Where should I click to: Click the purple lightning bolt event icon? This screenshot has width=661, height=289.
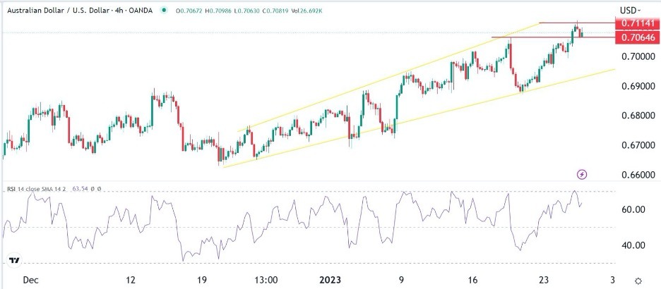582,173
